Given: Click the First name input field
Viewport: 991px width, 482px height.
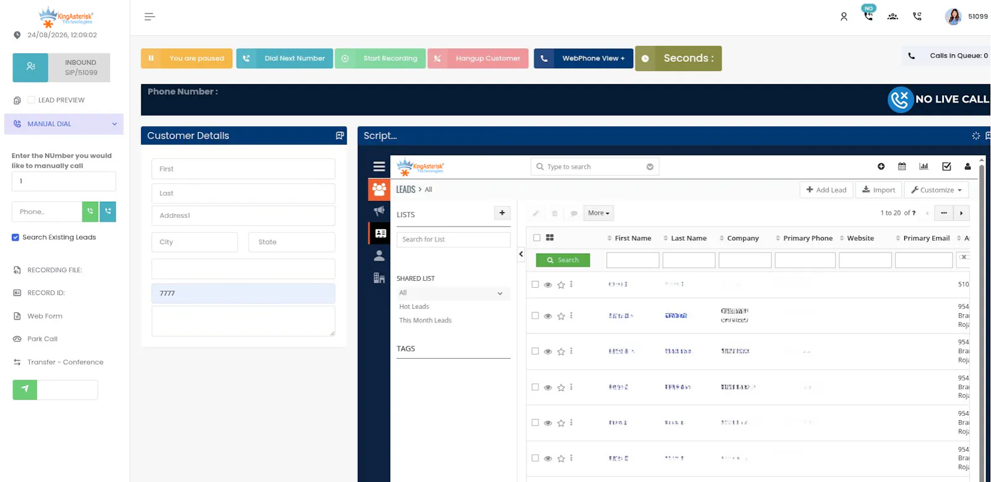Looking at the screenshot, I should 243,169.
